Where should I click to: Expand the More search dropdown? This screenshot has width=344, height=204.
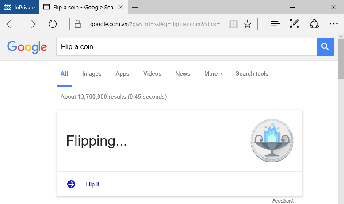(214, 74)
